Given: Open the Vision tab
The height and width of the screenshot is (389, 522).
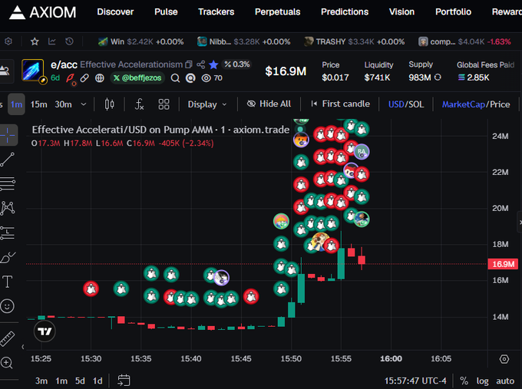Looking at the screenshot, I should tap(401, 12).
